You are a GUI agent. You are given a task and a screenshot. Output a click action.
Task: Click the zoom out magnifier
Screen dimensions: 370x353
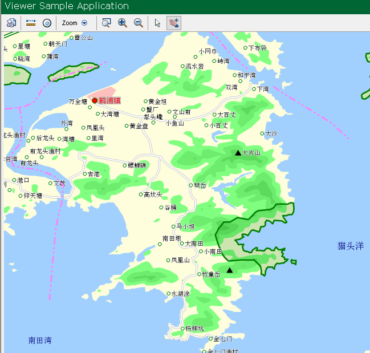(x=138, y=23)
